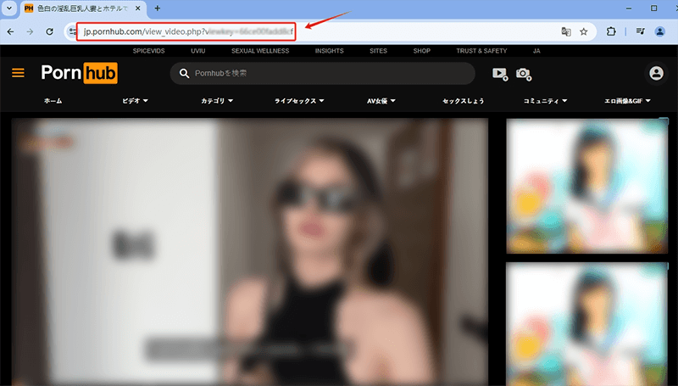Open the upper sidebar thumbnail
Viewport: 678px width, 386px height.
586,186
